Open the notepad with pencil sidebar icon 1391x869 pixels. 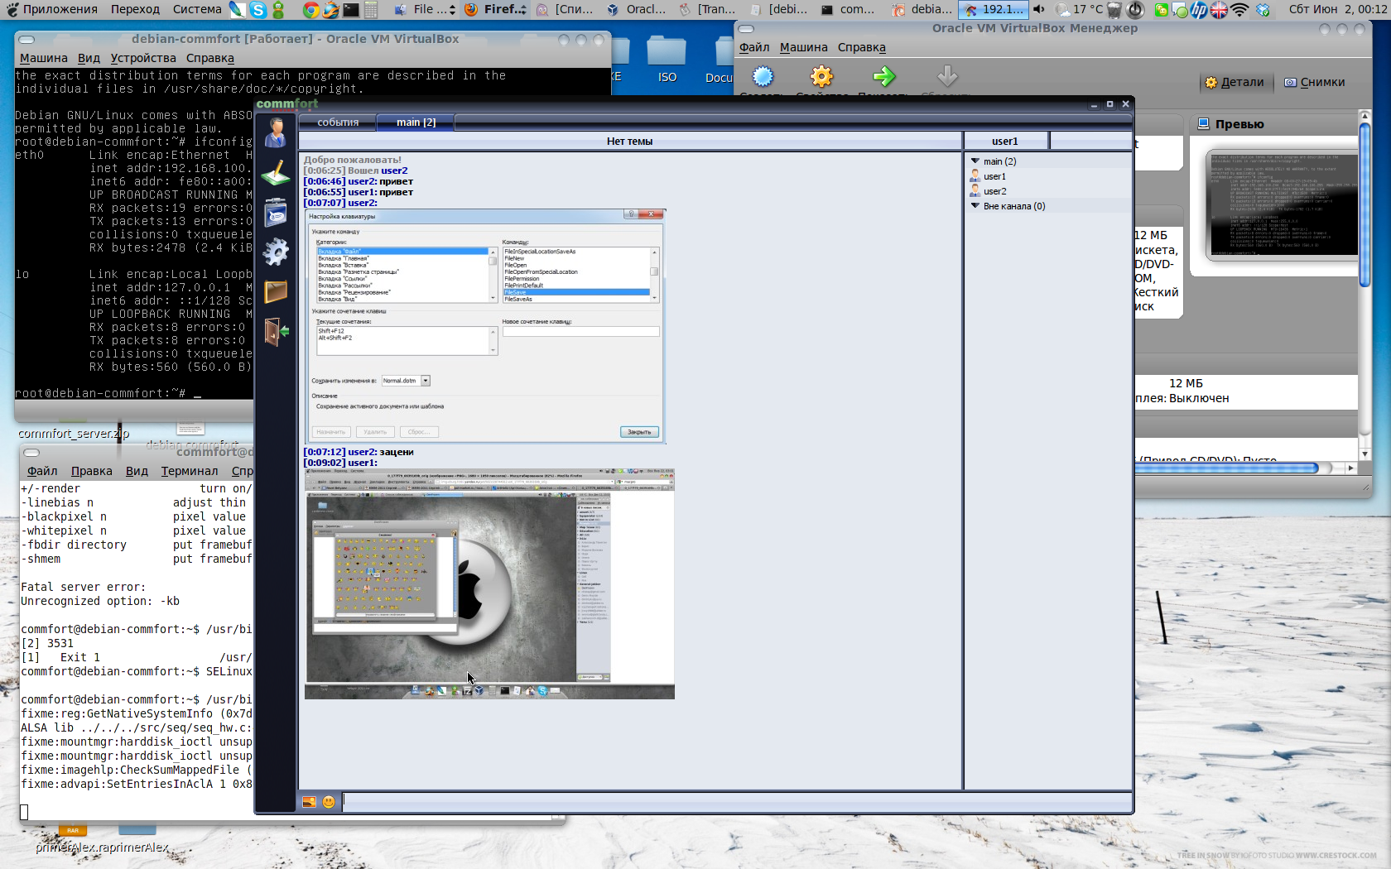[276, 173]
